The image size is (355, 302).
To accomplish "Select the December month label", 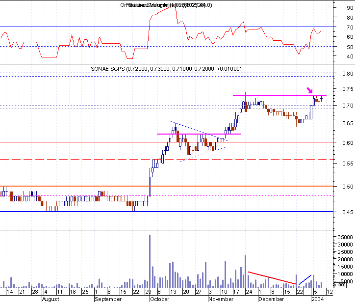I will (271, 299).
